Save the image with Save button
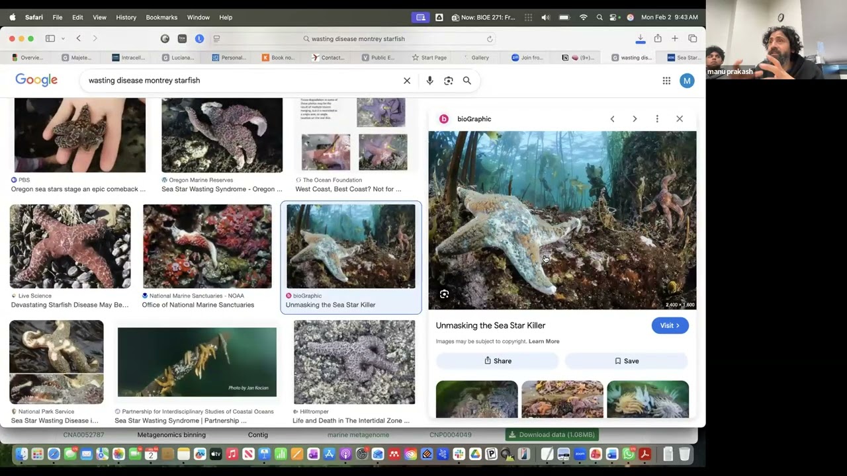The height and width of the screenshot is (476, 847). coord(627,361)
